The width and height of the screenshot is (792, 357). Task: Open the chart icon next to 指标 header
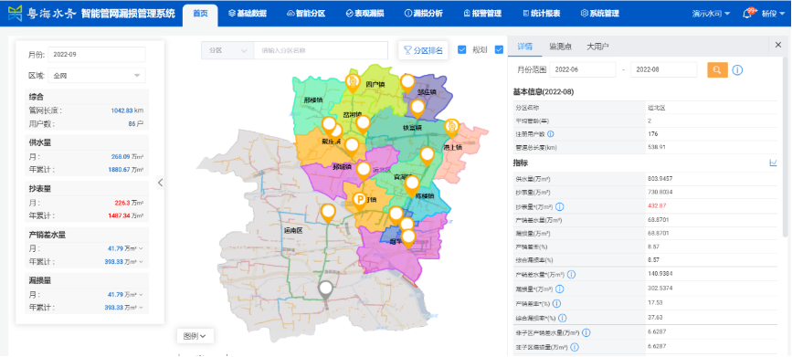click(x=773, y=163)
